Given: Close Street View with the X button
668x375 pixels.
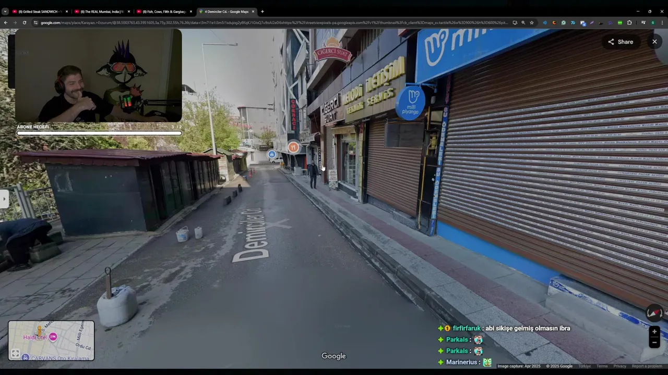Looking at the screenshot, I should tap(654, 42).
